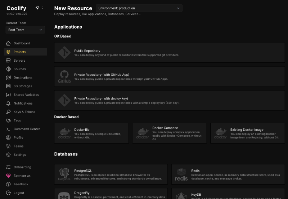Click the Tags icon in sidebar
This screenshot has height=199, width=288.
click(x=8, y=120)
